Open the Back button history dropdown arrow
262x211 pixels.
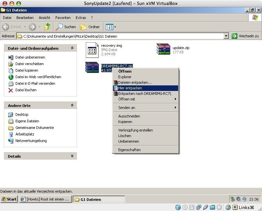coord(25,27)
